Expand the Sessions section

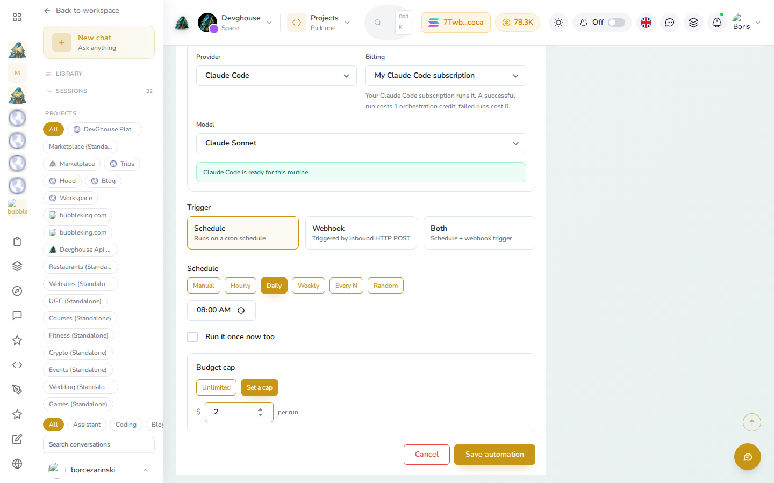[99, 91]
